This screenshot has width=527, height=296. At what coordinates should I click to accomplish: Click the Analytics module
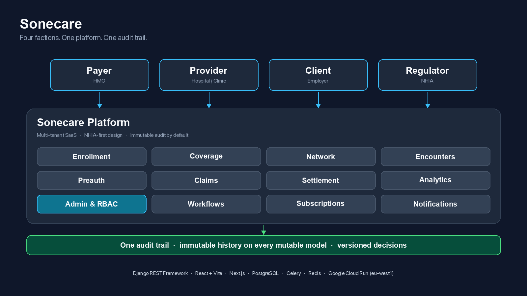pyautogui.click(x=435, y=180)
